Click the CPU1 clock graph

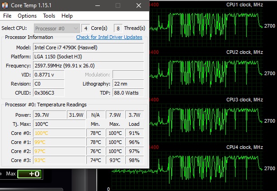[207, 27]
